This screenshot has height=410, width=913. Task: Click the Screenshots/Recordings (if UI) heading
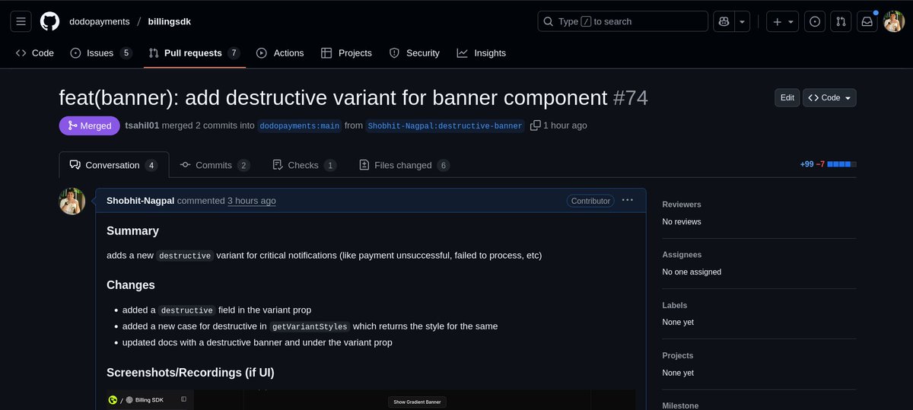tap(190, 373)
